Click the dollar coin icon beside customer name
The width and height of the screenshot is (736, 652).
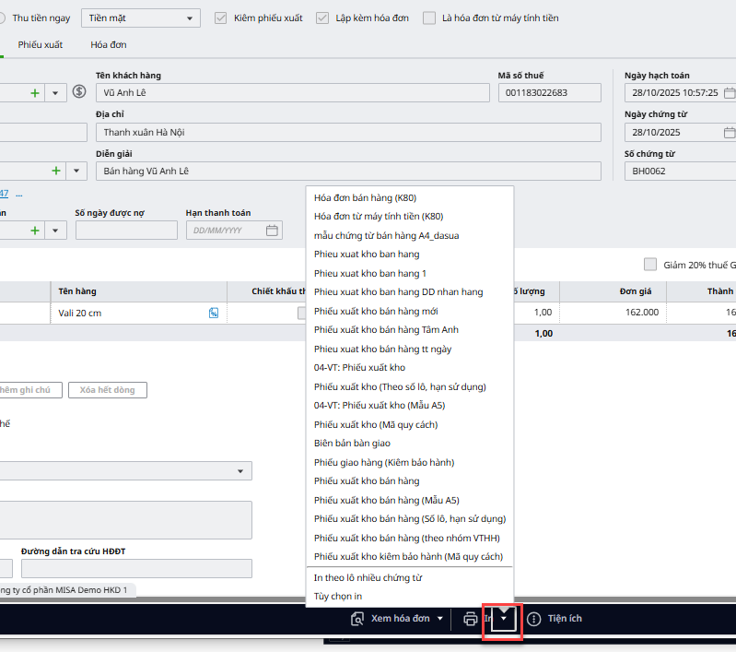click(79, 92)
